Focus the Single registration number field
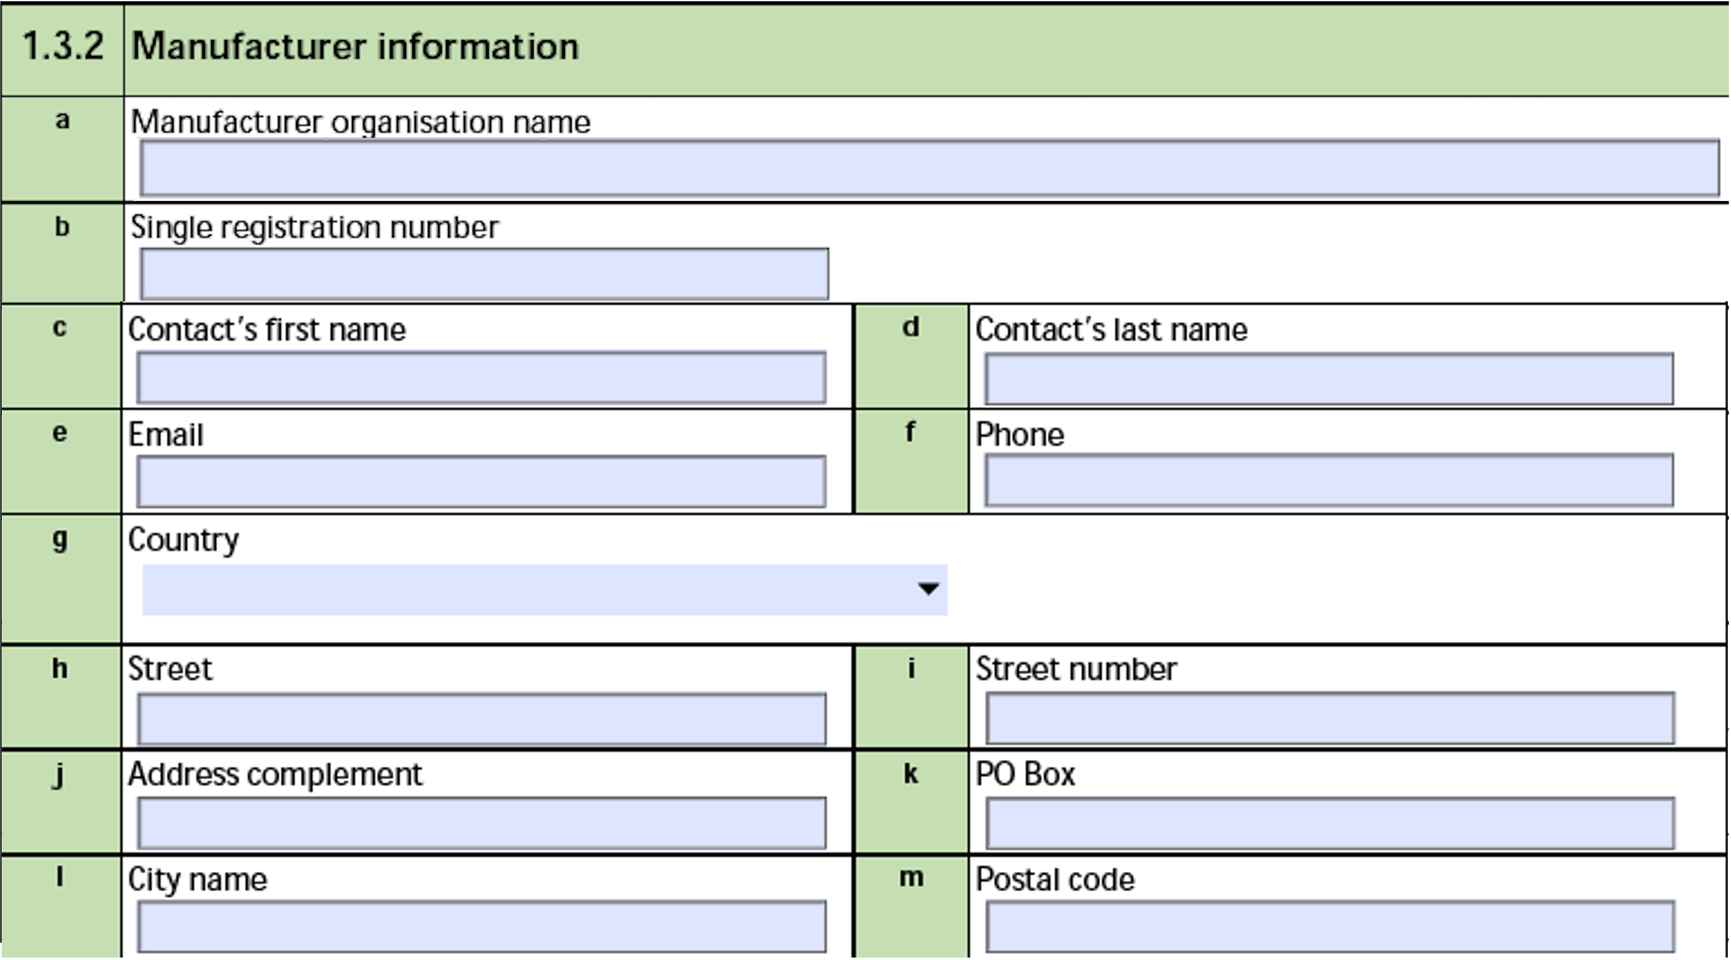This screenshot has height=960, width=1731. coord(484,274)
